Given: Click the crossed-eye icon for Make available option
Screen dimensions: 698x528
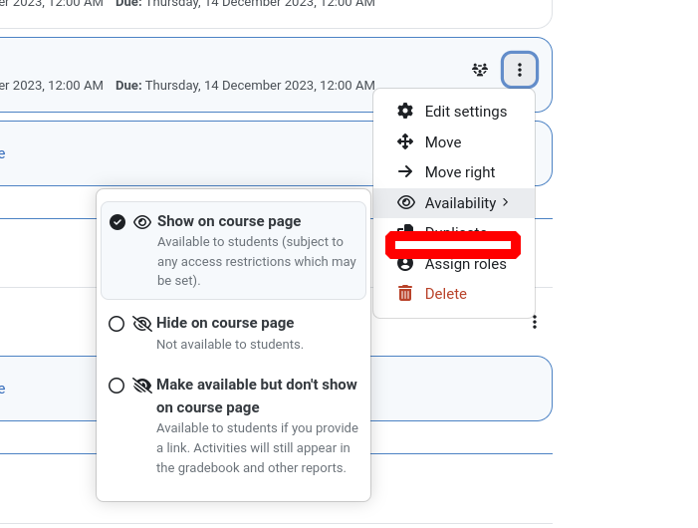Looking at the screenshot, I should tap(142, 386).
